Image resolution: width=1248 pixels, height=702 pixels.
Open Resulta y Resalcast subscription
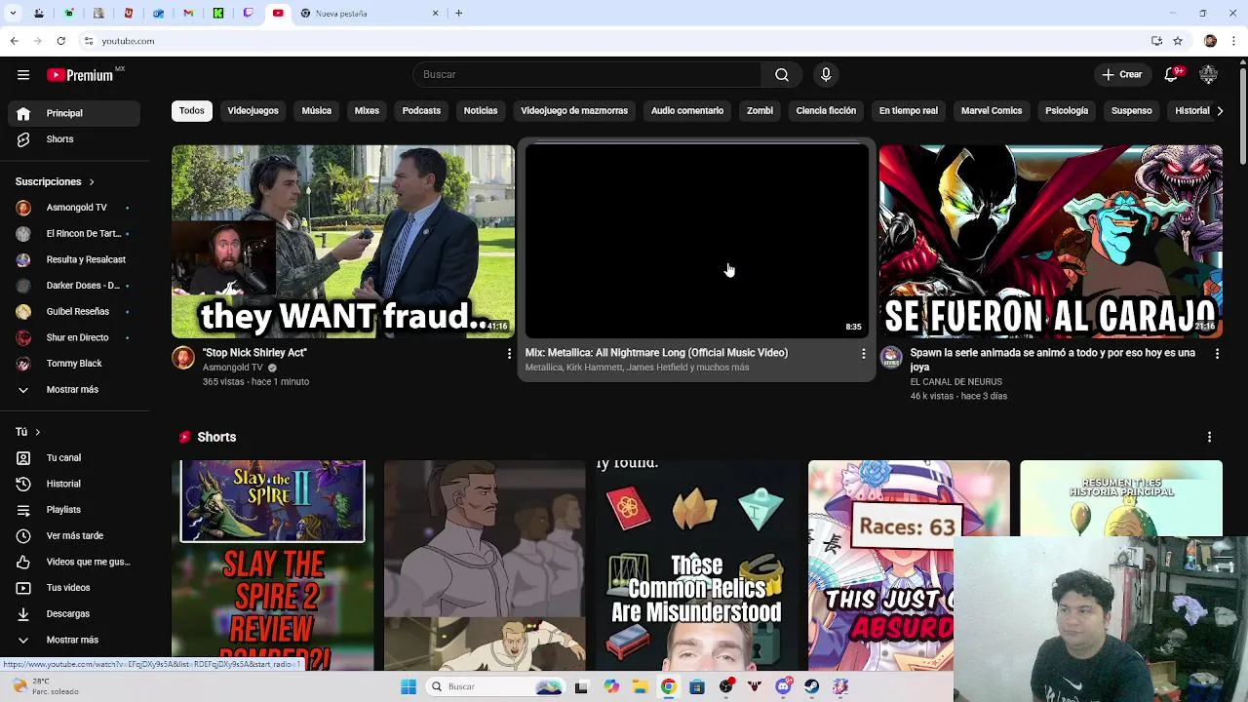pos(74,259)
